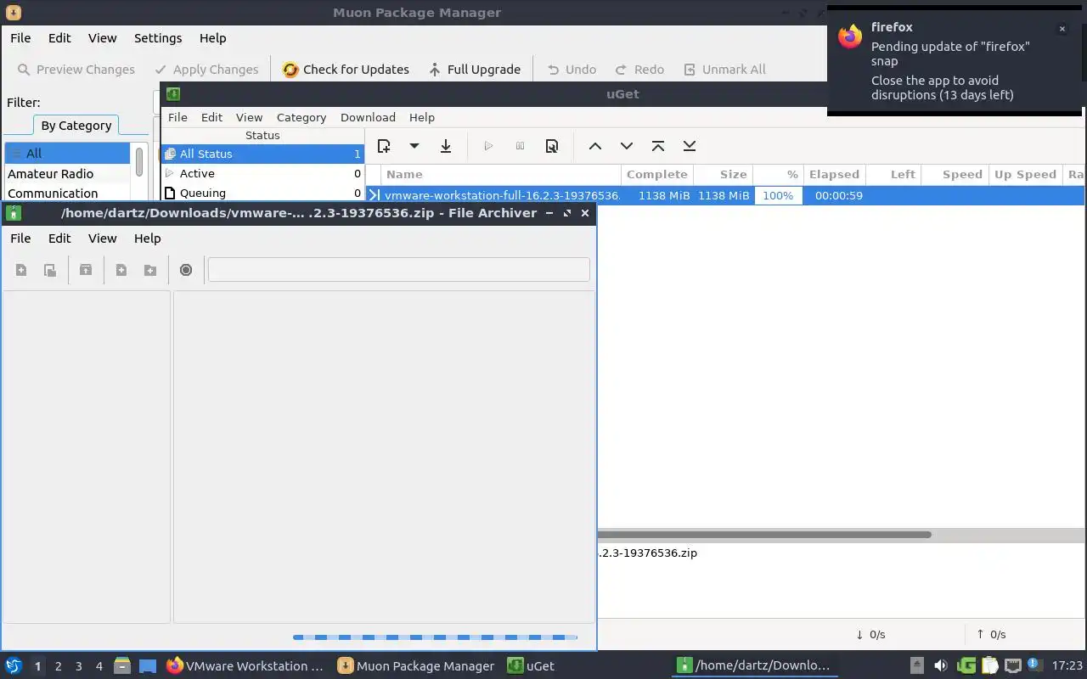This screenshot has width=1087, height=679.
Task: Click the open archive icon in File Archiver
Action: [50, 270]
